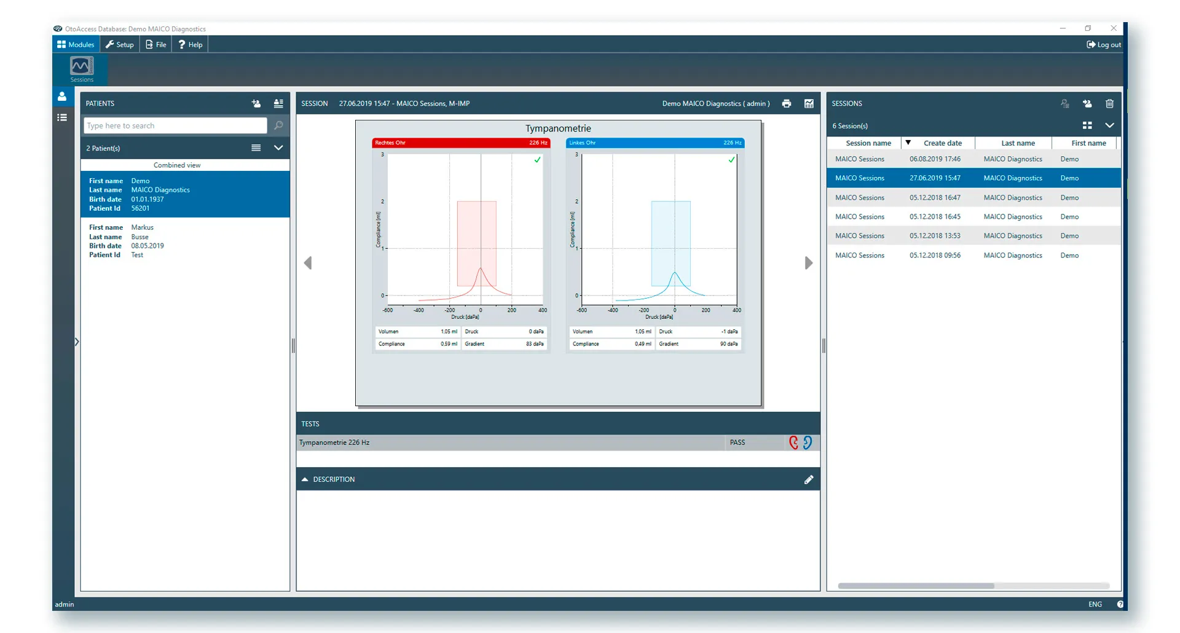This screenshot has height=633, width=1180.
Task: Open the session chart export icon
Action: [809, 103]
